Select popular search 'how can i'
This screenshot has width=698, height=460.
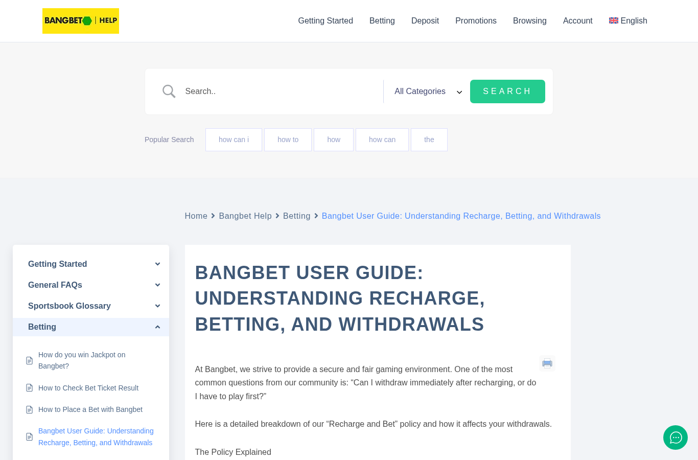[234, 140]
